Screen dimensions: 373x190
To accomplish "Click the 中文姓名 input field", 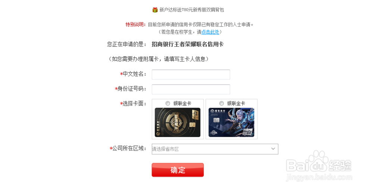I will [191, 75].
